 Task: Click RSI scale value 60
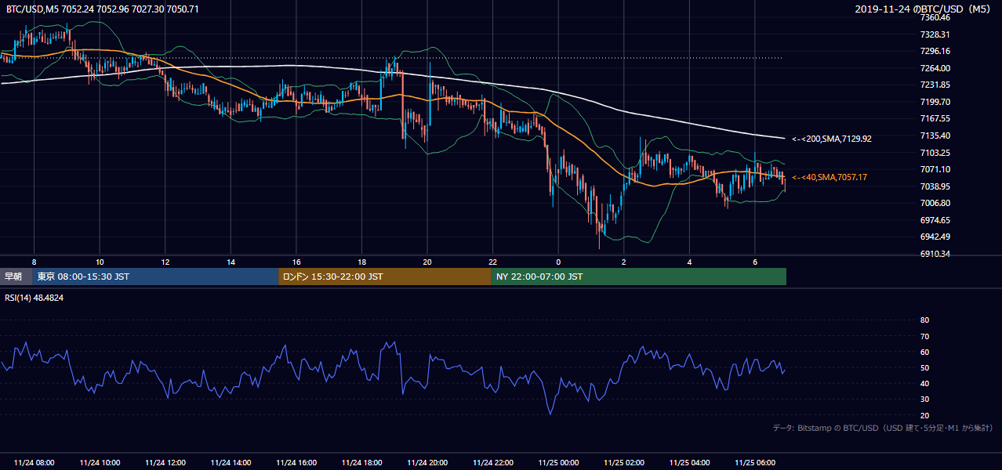(924, 352)
